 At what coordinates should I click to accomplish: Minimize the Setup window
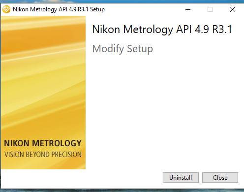[x=188, y=9]
